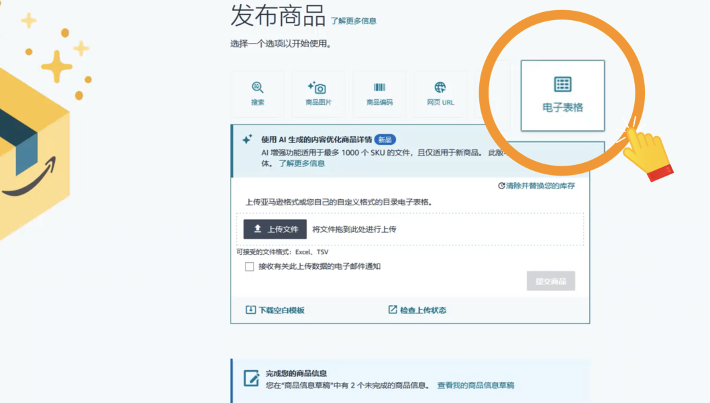Select the 搜索 (Search) listing option icon
Screen dimensions: 710x403
click(257, 86)
